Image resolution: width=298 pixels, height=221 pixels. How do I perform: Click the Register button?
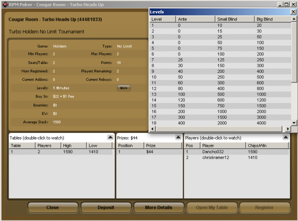click(x=264, y=207)
